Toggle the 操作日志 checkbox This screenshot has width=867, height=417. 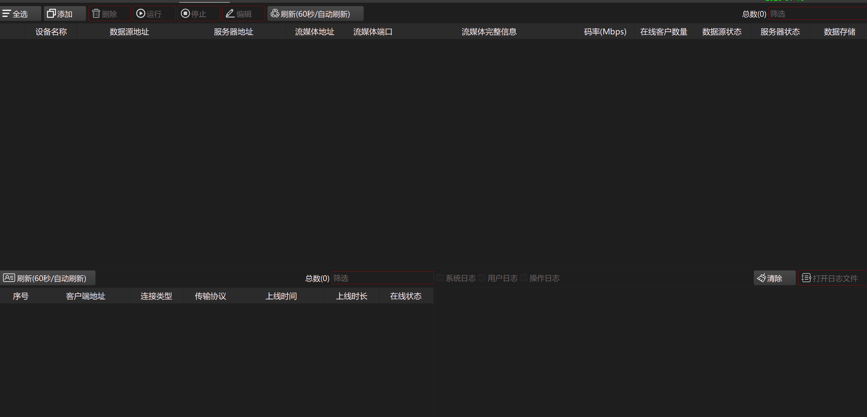[x=524, y=278]
